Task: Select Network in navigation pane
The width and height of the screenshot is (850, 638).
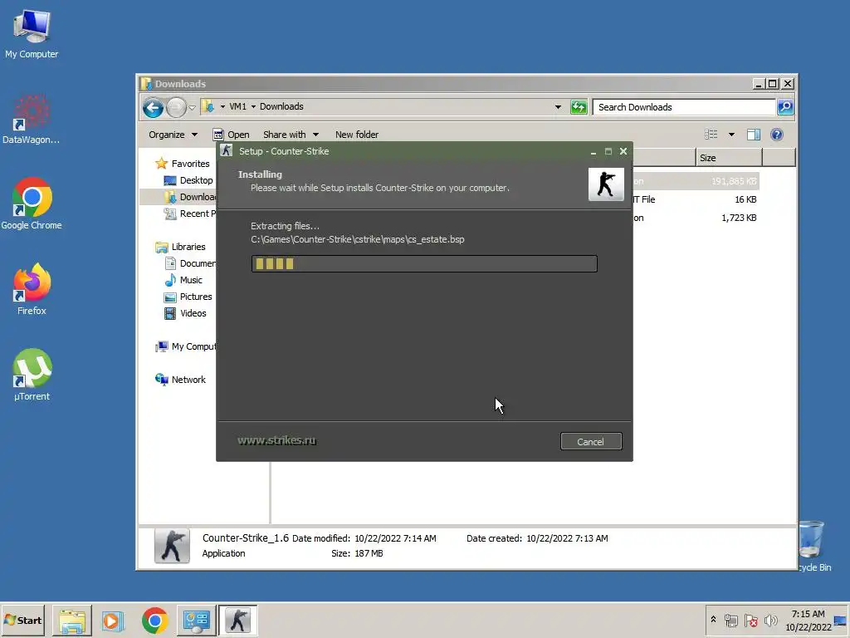Action: [180, 380]
